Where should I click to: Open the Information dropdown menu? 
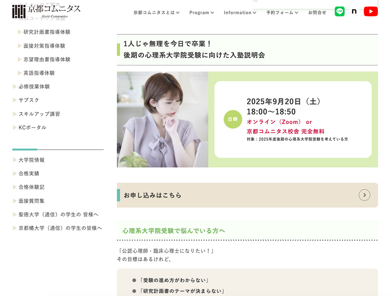point(240,13)
